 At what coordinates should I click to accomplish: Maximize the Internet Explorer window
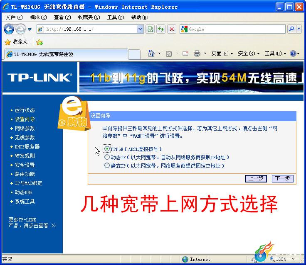289,7
